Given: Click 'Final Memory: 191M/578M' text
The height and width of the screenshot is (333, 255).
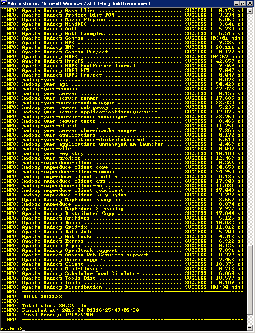Looking at the screenshot, I should [x=57, y=315].
